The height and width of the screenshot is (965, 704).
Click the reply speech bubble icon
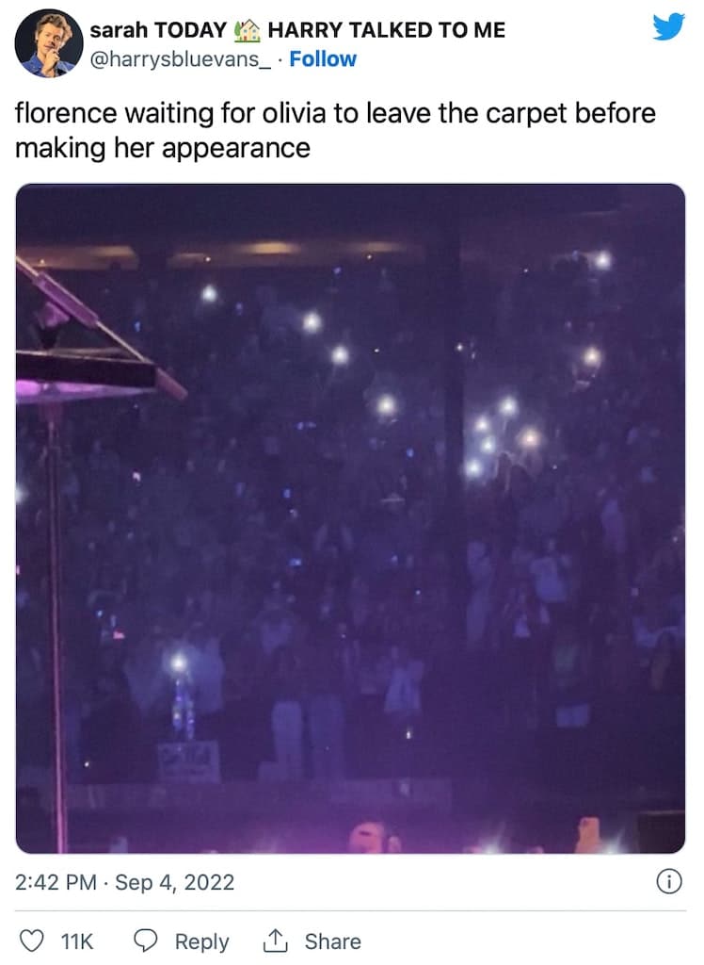point(146,941)
